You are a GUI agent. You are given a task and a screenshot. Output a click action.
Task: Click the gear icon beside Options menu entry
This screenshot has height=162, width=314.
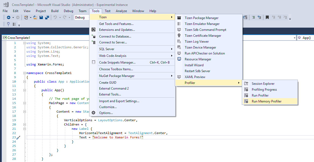click(93, 113)
